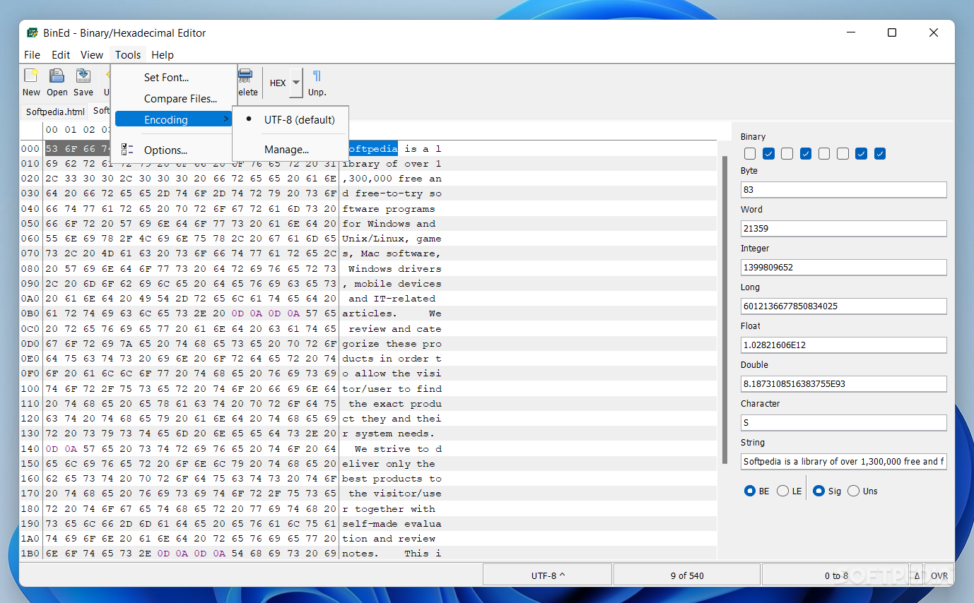Click row address 100 in offset column
The width and height of the screenshot is (974, 603).
coord(31,388)
